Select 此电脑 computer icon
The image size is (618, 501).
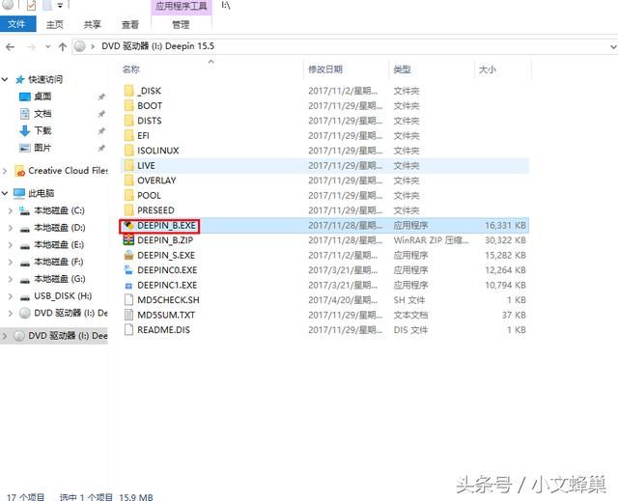point(19,193)
